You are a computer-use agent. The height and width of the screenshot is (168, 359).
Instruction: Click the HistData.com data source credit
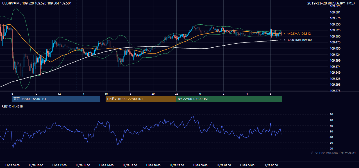pyautogui.click(x=333, y=153)
